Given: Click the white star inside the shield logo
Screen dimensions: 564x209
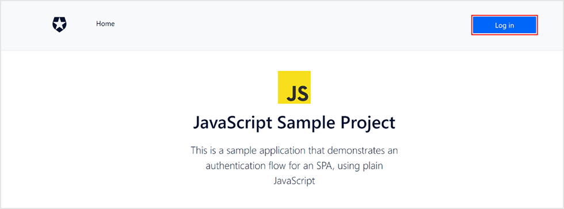Looking at the screenshot, I should coord(59,24).
